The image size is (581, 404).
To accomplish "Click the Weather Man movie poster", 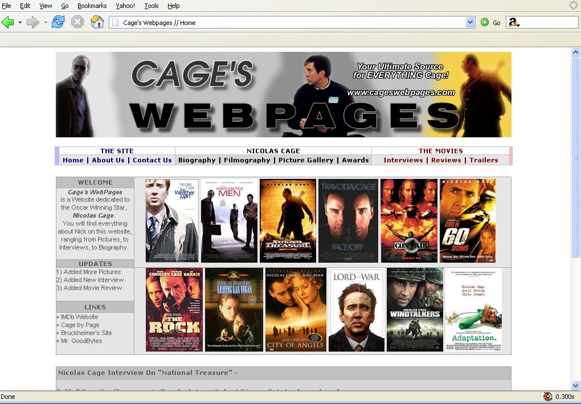I will pyautogui.click(x=172, y=221).
